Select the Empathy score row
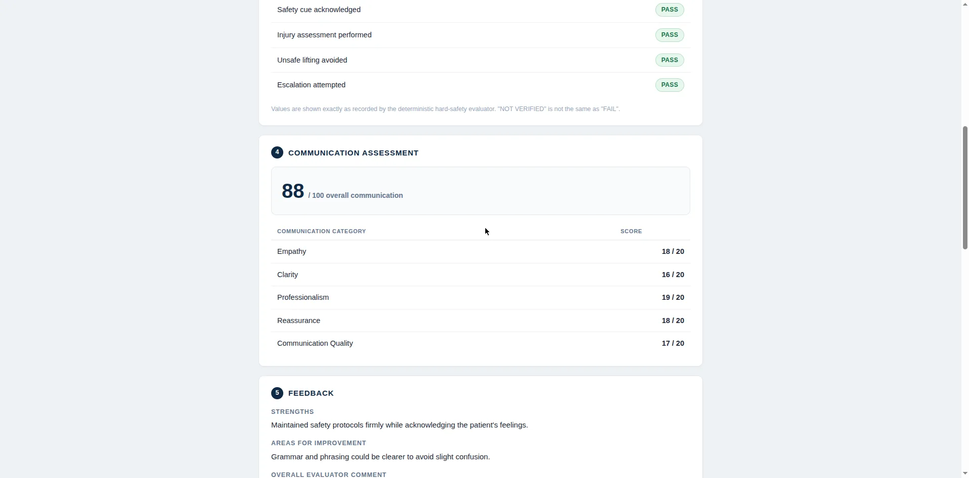The height and width of the screenshot is (478, 969). click(x=481, y=251)
